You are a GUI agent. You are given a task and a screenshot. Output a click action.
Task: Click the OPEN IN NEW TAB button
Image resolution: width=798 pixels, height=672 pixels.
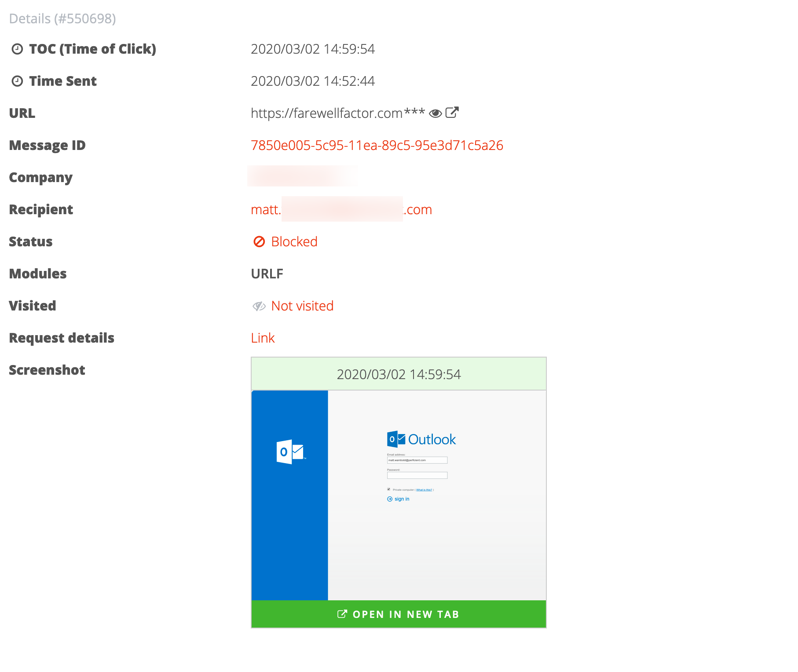(x=399, y=614)
